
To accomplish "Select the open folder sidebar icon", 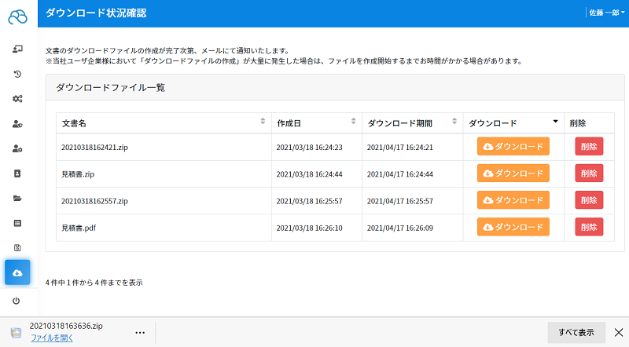I will (17, 199).
